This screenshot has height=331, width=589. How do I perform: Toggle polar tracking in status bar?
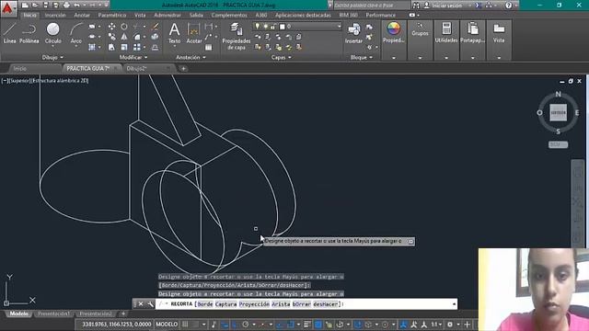click(246, 325)
